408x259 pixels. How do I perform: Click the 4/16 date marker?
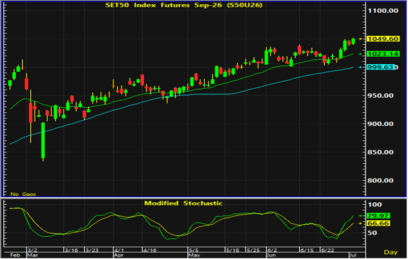coord(150,250)
